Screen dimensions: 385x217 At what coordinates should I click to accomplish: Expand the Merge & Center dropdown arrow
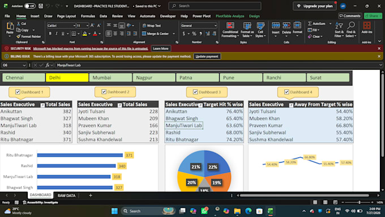tap(174, 33)
